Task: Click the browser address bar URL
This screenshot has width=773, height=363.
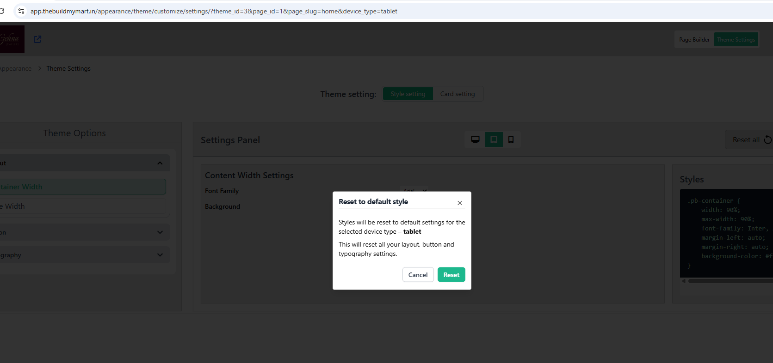Action: point(214,11)
